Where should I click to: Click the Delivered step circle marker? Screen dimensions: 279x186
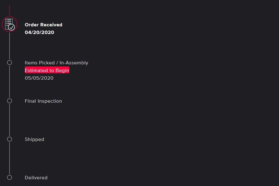pyautogui.click(x=10, y=177)
